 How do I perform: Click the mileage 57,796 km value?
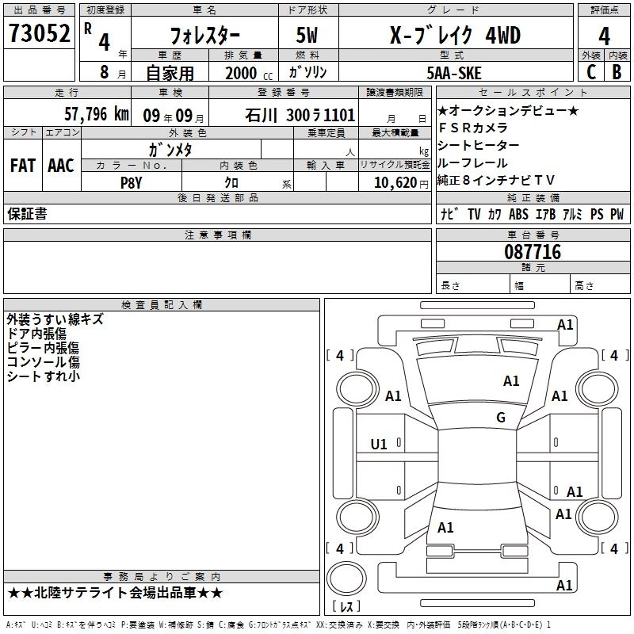point(96,114)
